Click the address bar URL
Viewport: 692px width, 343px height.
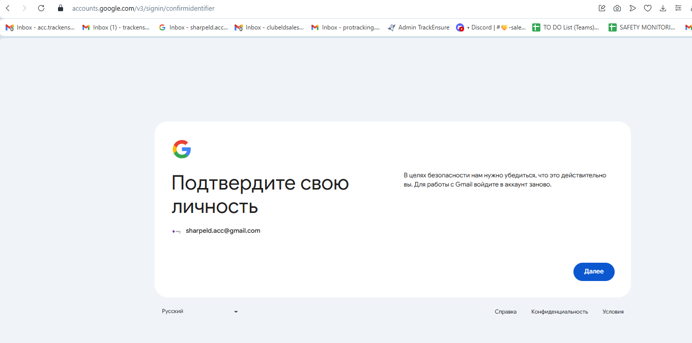click(x=143, y=8)
